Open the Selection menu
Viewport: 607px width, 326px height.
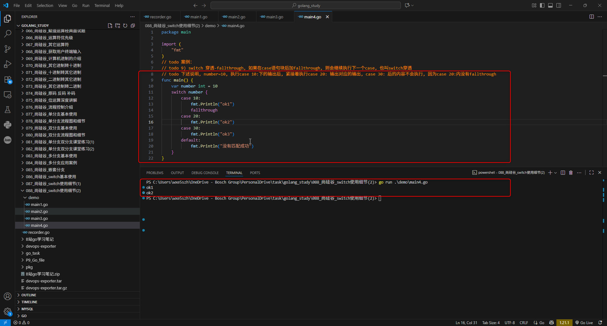45,5
